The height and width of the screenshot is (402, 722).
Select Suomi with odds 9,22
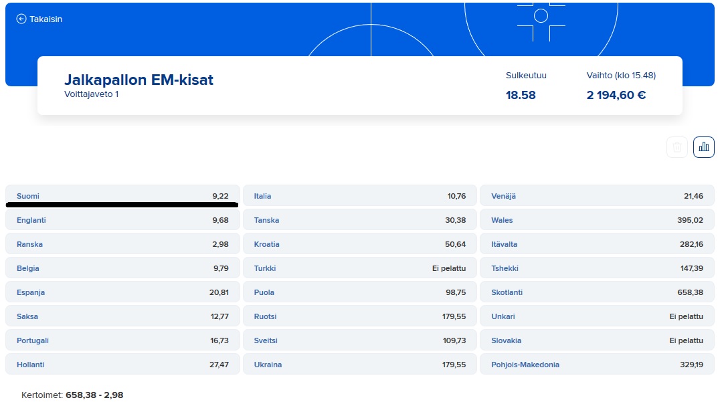pyautogui.click(x=122, y=195)
